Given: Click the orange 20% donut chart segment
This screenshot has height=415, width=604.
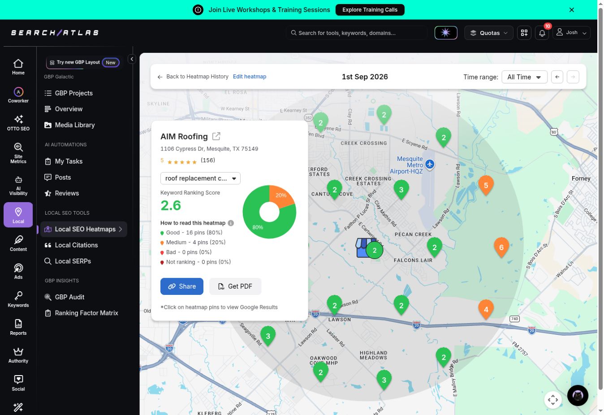Looking at the screenshot, I should click(282, 195).
